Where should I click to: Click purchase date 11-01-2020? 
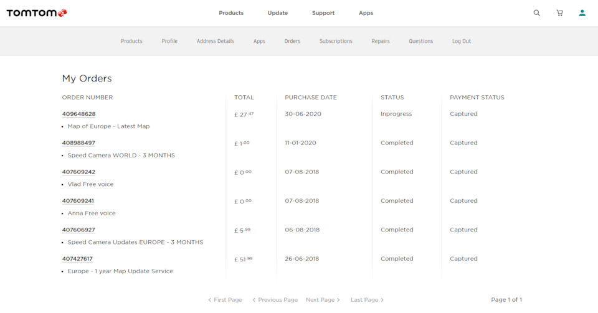tap(300, 142)
